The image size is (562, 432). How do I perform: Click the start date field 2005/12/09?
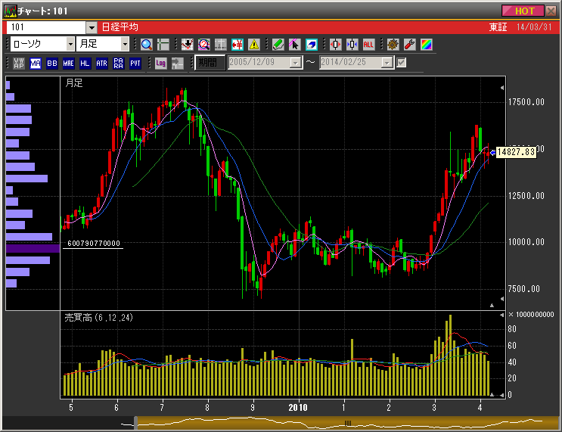click(x=258, y=63)
